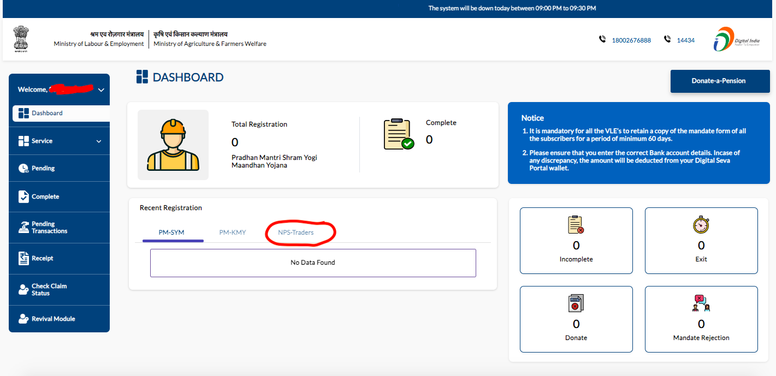Viewport: 776px width, 376px height.
Task: Switch to the NPS-Traders tab
Action: pyautogui.click(x=296, y=232)
